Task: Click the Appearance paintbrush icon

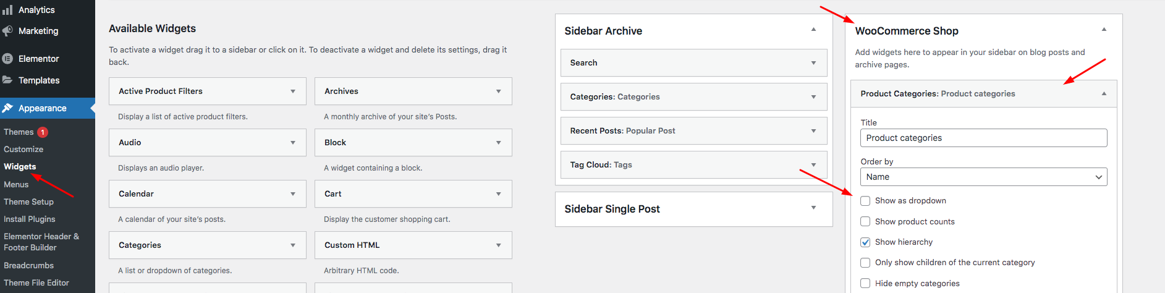Action: (7, 108)
